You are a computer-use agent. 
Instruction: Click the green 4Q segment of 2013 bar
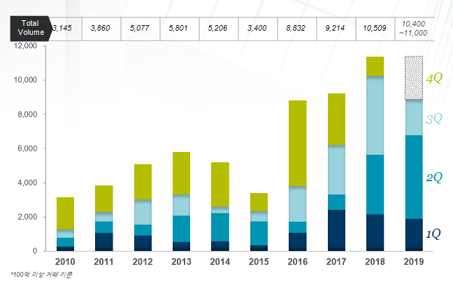pos(182,173)
